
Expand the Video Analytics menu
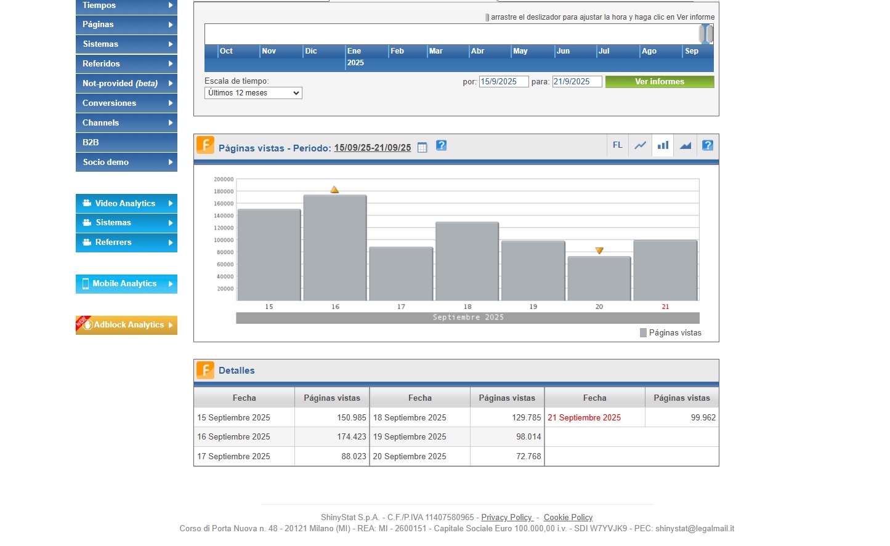(x=126, y=204)
